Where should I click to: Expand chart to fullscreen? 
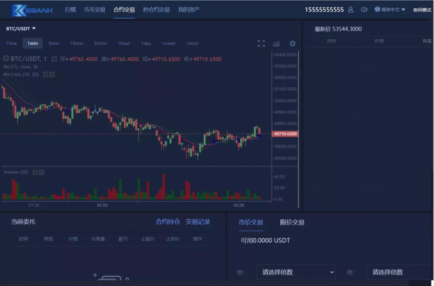click(261, 43)
